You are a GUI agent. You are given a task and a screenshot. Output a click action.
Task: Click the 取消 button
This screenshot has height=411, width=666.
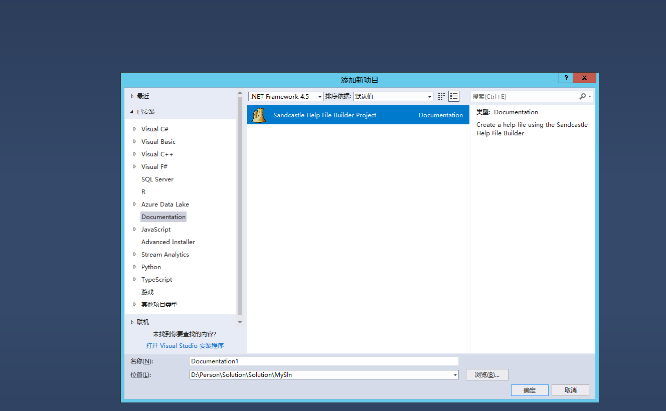570,390
